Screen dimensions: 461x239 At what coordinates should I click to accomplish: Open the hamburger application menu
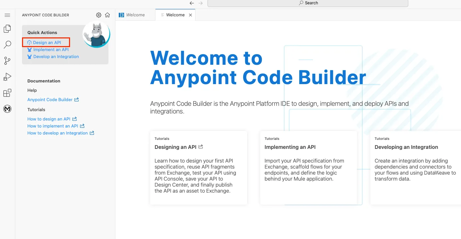click(x=7, y=15)
